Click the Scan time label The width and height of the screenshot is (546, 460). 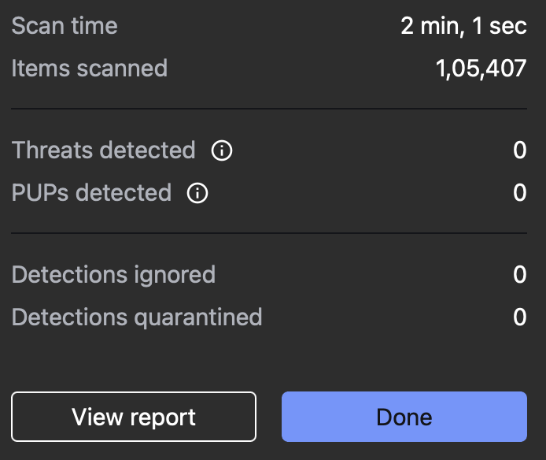tap(65, 25)
